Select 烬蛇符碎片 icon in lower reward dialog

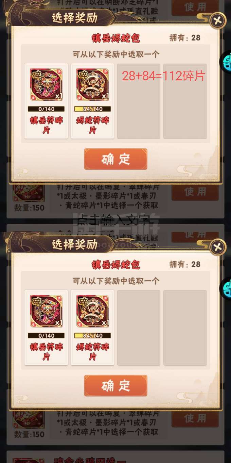(92, 312)
